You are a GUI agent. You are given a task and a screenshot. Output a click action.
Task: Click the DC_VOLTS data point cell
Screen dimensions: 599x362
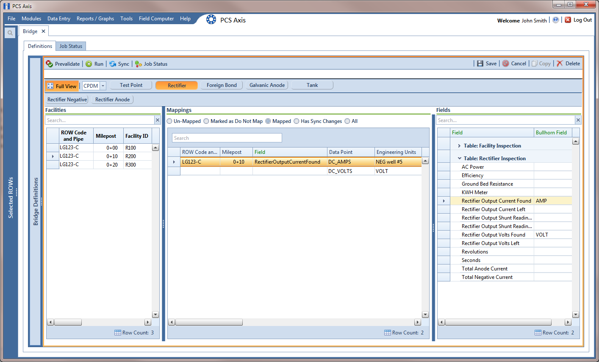click(x=351, y=171)
